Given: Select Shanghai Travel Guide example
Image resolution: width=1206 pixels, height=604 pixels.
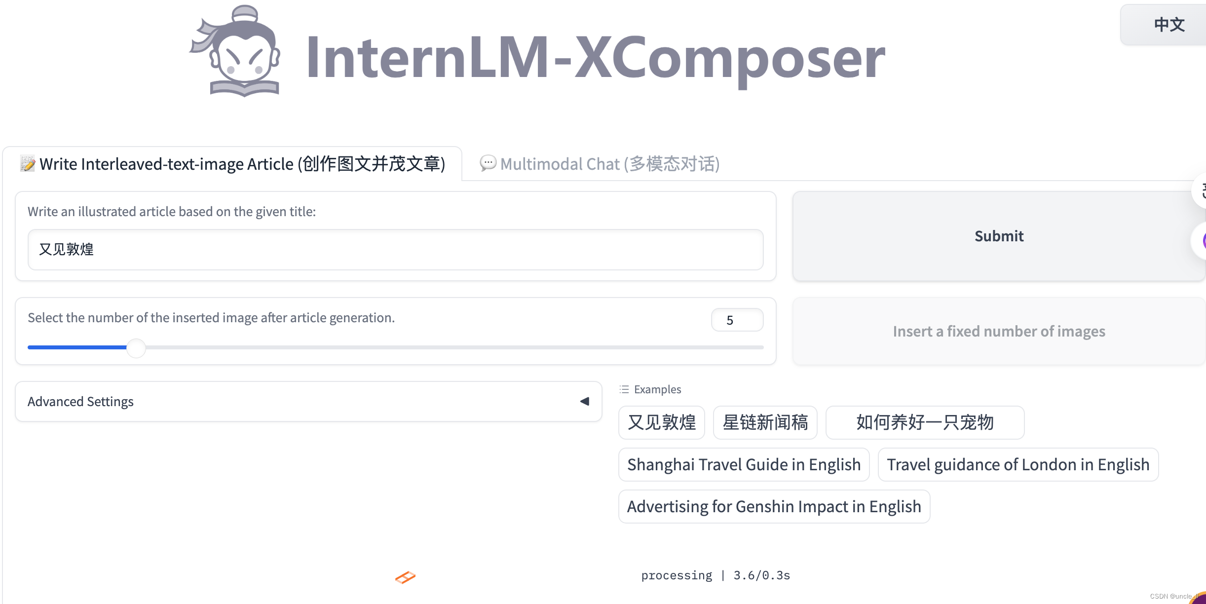Looking at the screenshot, I should click(743, 464).
